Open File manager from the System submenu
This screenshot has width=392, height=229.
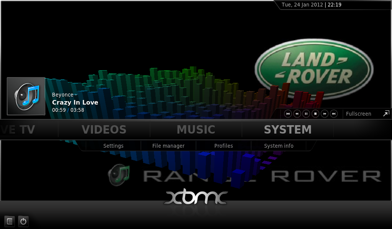168,146
